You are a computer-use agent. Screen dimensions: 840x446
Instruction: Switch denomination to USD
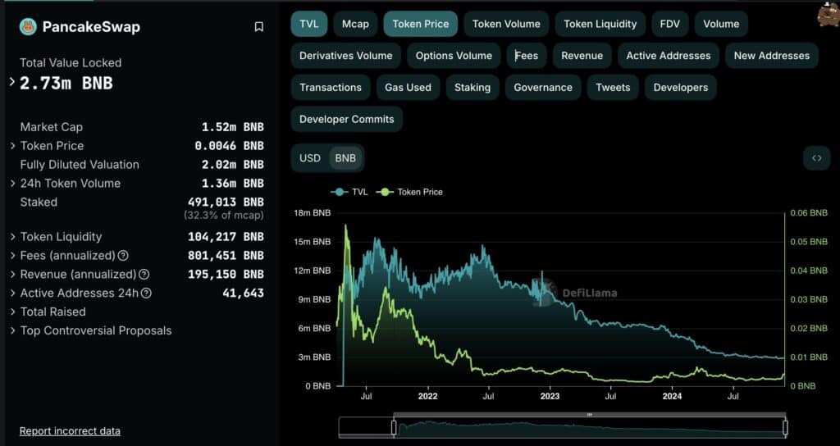[309, 158]
